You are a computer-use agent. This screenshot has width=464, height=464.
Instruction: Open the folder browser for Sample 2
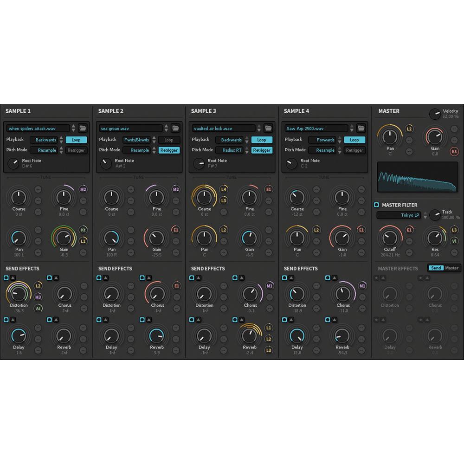click(174, 128)
